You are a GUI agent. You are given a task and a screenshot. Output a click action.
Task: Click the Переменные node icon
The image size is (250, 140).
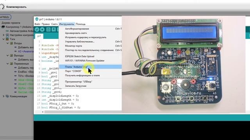click(11, 64)
